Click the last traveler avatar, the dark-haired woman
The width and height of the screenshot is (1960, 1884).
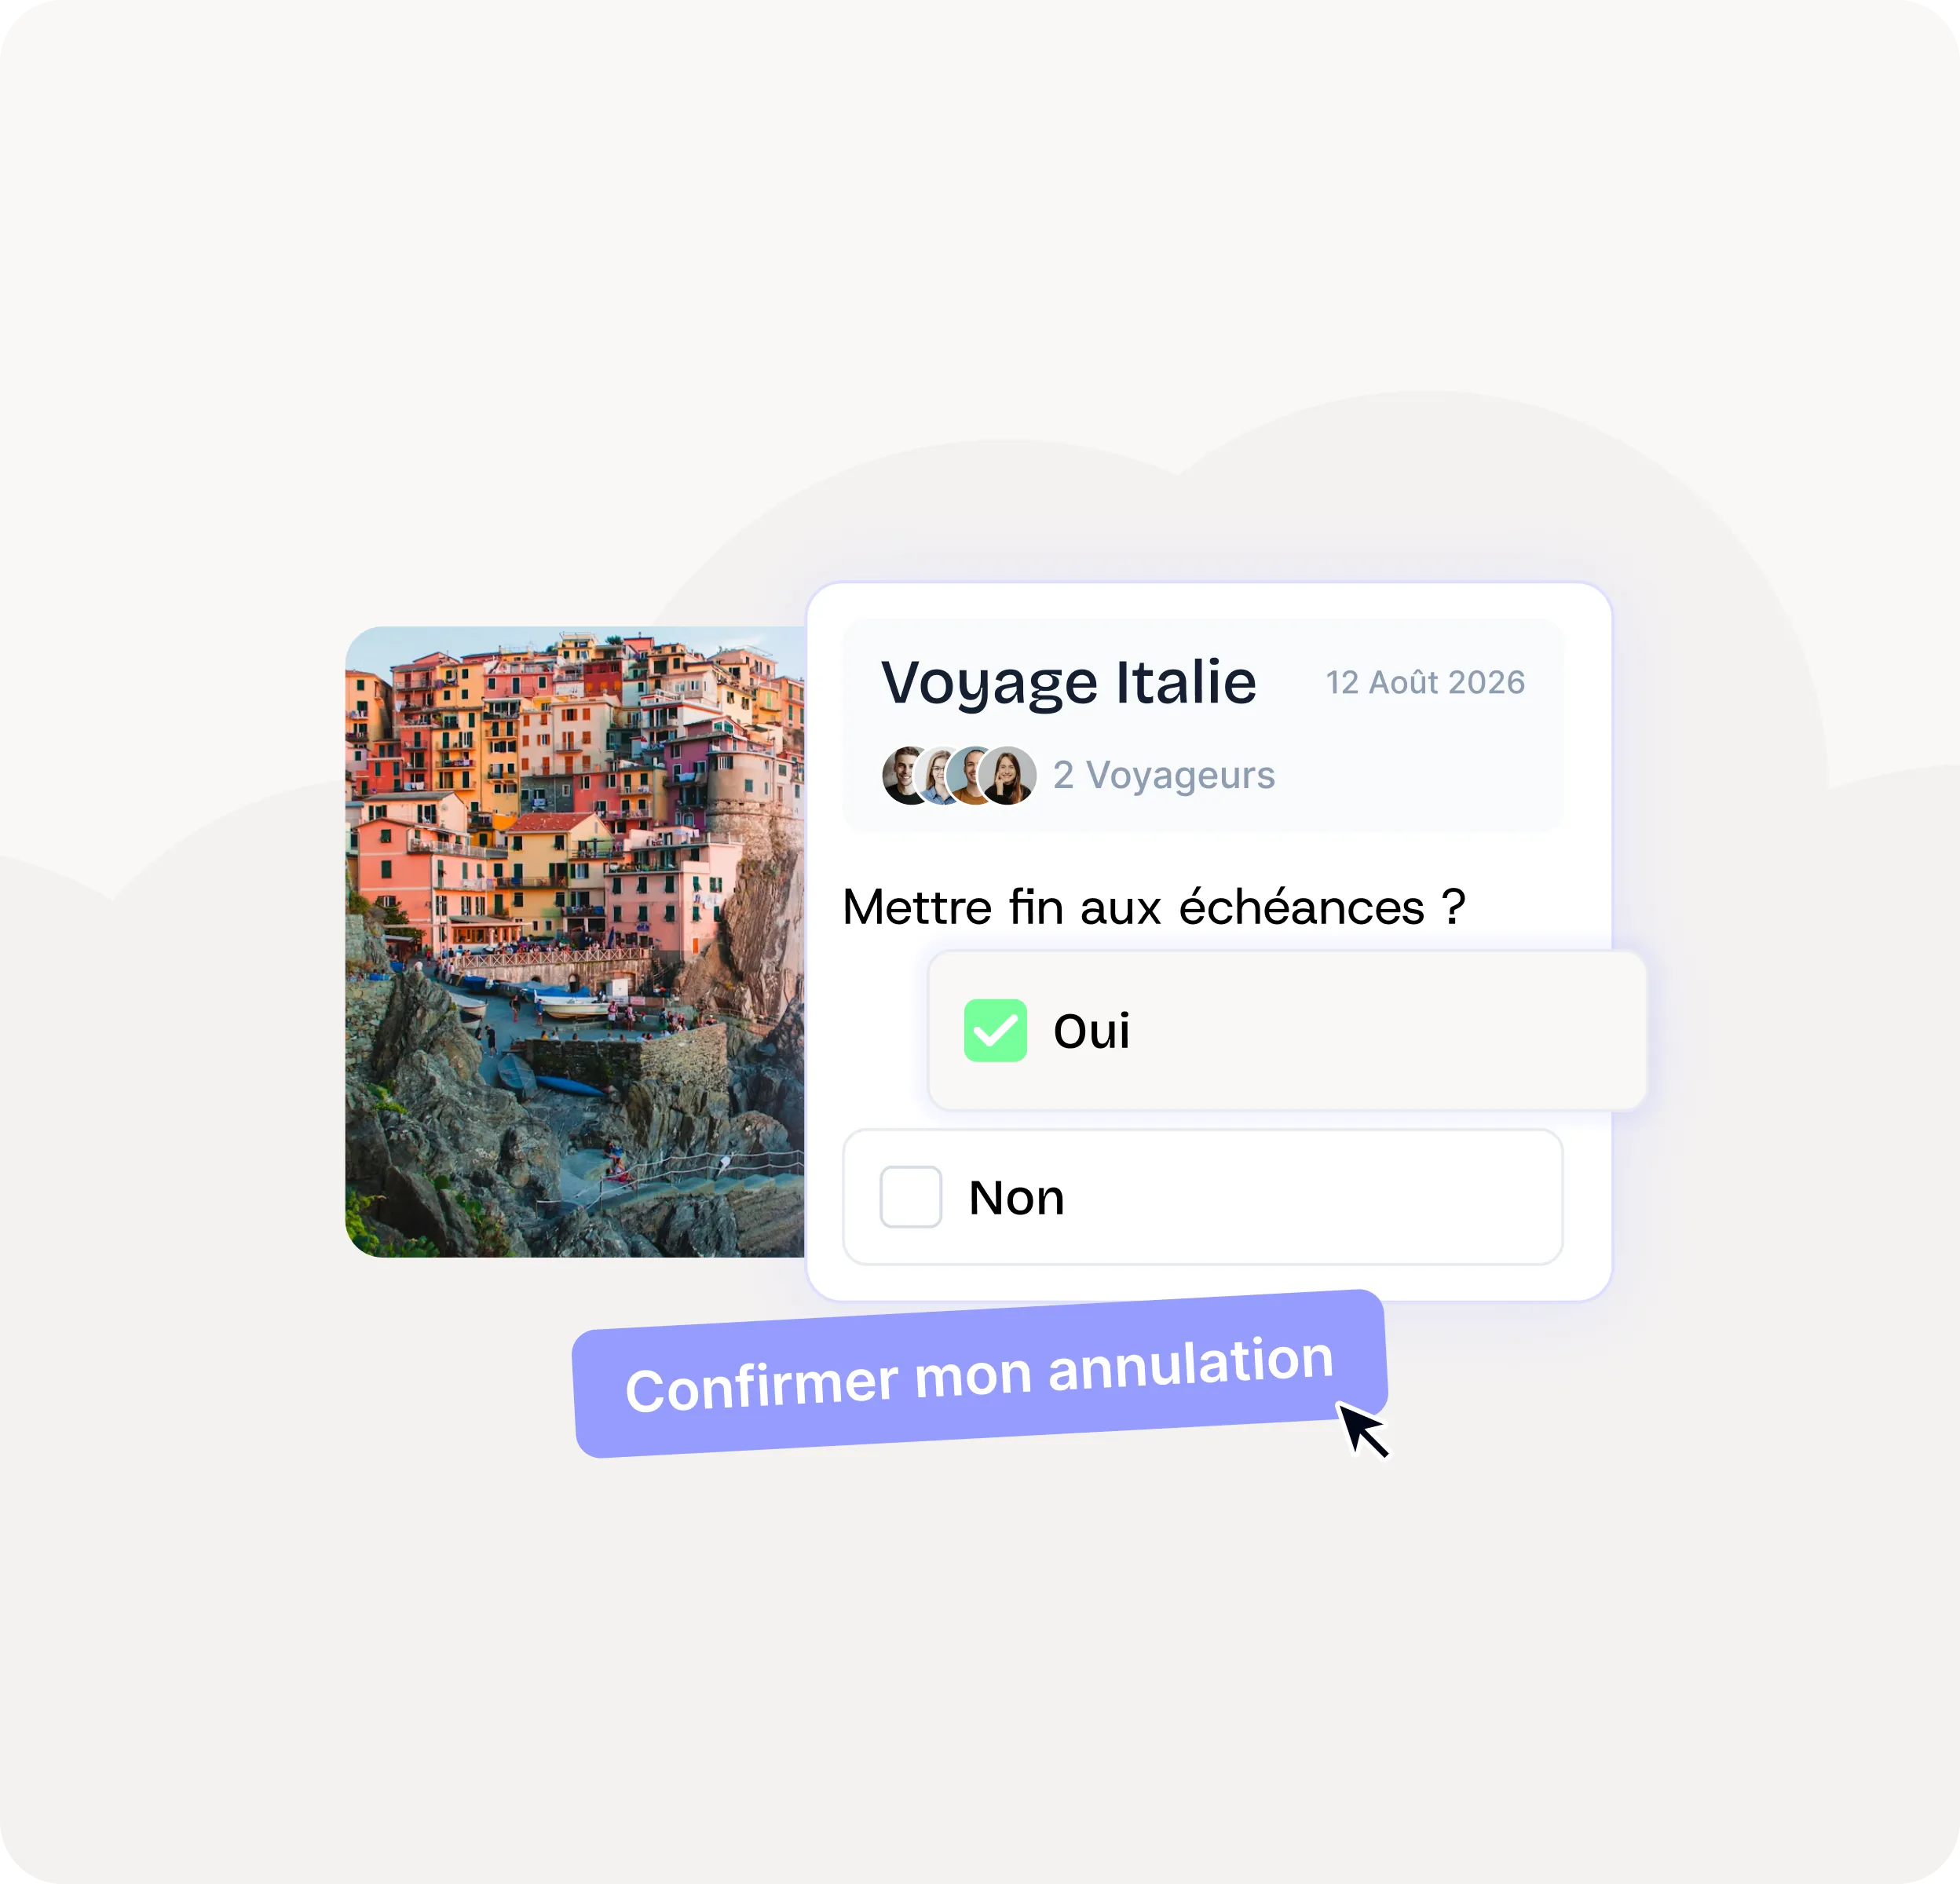[x=1007, y=776]
